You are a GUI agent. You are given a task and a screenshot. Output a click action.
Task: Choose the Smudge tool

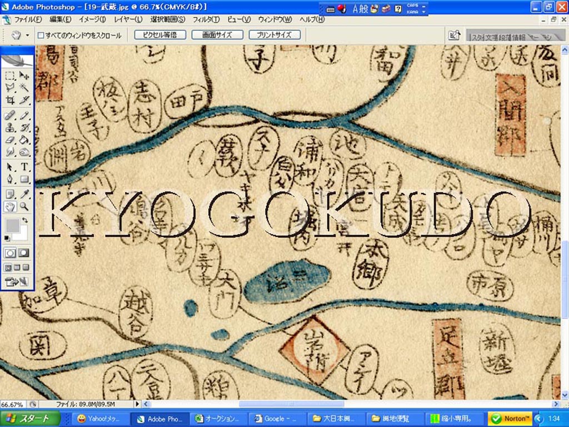click(10, 152)
